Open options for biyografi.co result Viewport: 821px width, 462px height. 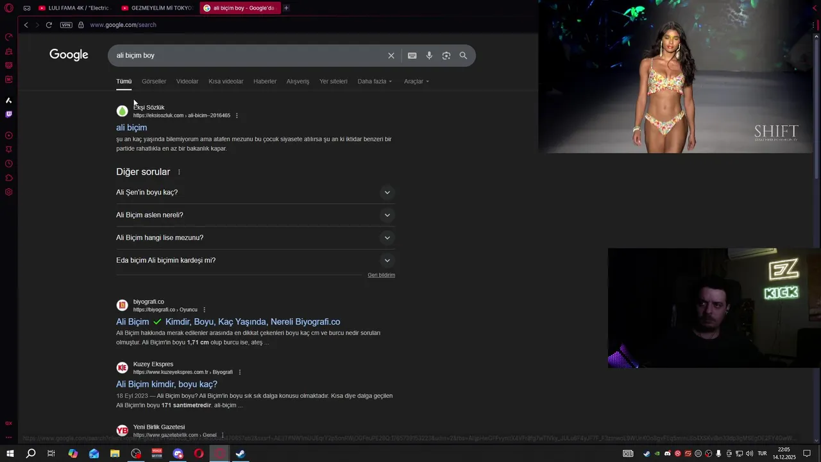(x=205, y=310)
